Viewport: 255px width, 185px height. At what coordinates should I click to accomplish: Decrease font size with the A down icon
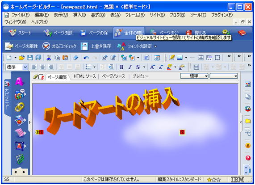point(161,67)
